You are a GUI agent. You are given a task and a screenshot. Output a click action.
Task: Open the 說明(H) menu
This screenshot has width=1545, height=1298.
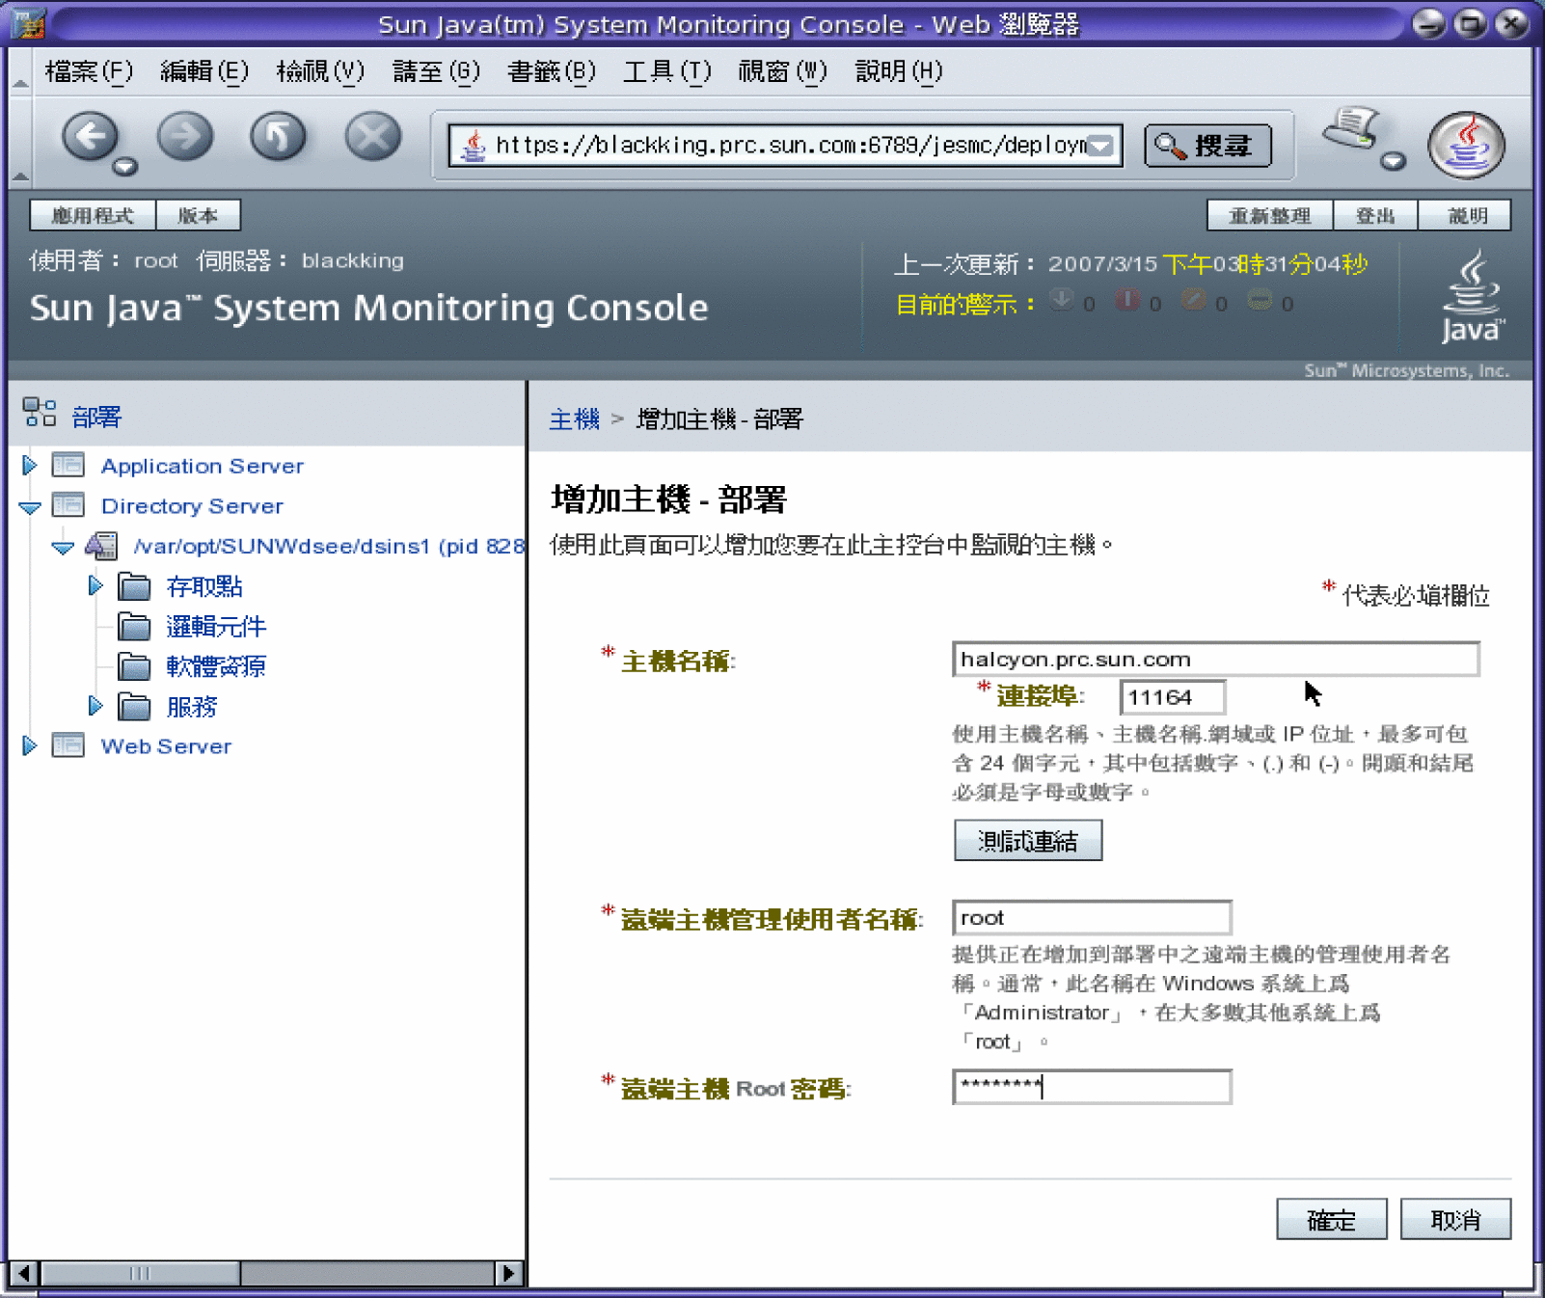pos(899,71)
